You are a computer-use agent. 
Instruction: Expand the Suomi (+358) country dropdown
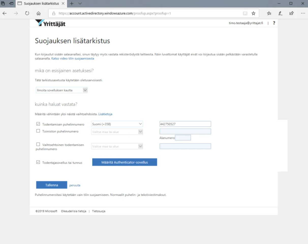pyautogui.click(x=117, y=124)
